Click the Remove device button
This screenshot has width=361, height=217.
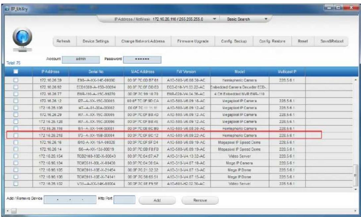(x=200, y=200)
